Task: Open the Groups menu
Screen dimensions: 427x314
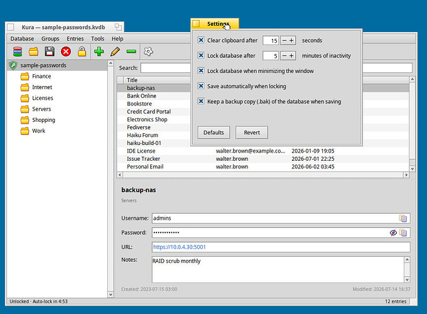Action: coord(50,39)
